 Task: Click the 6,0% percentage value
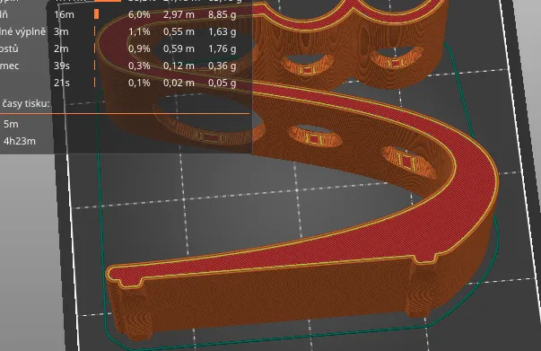[x=139, y=14]
